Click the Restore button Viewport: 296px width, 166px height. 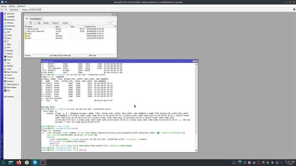click(x=55, y=23)
